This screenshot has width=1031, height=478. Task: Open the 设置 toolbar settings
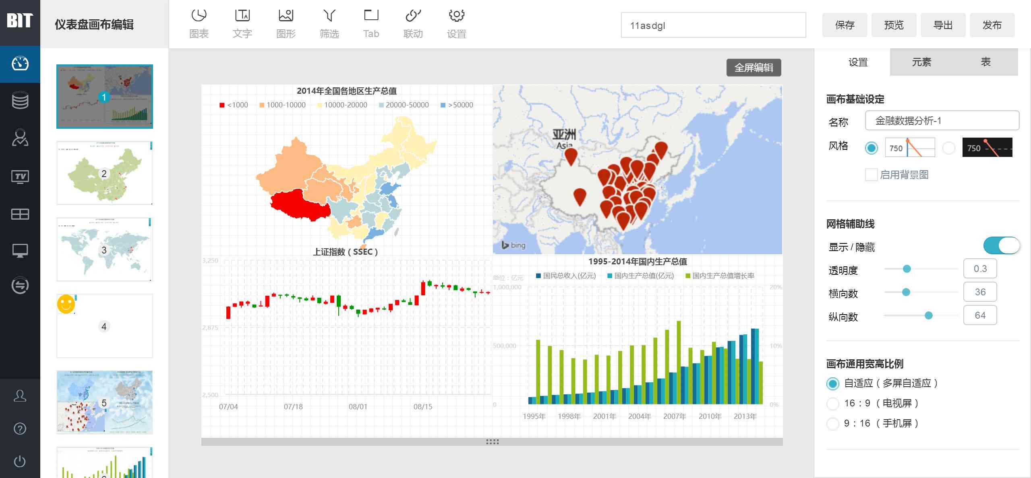(457, 24)
